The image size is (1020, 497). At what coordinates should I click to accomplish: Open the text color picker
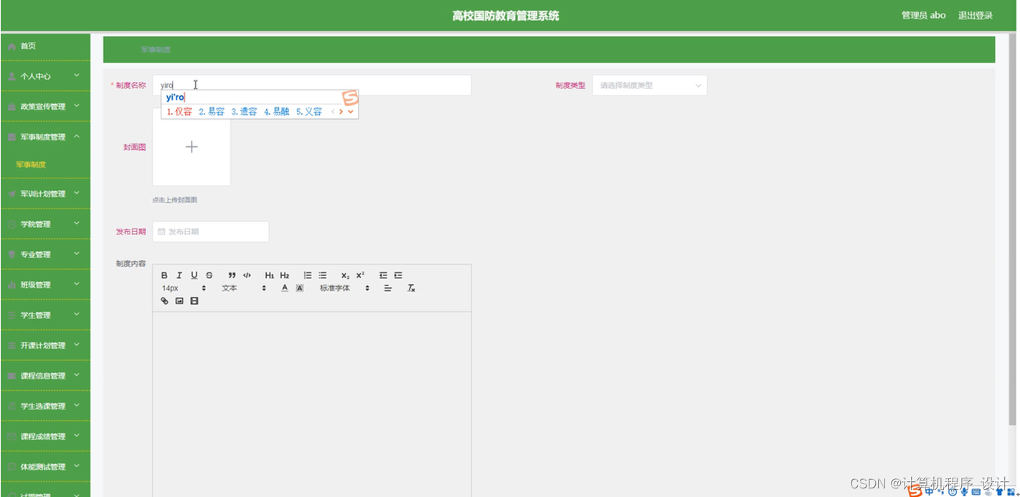click(285, 288)
